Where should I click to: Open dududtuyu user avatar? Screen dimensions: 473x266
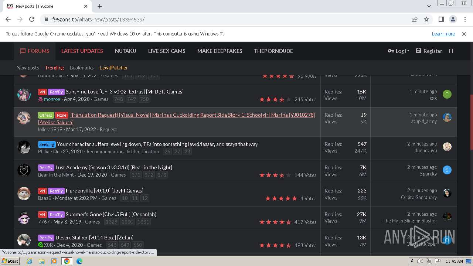click(447, 147)
